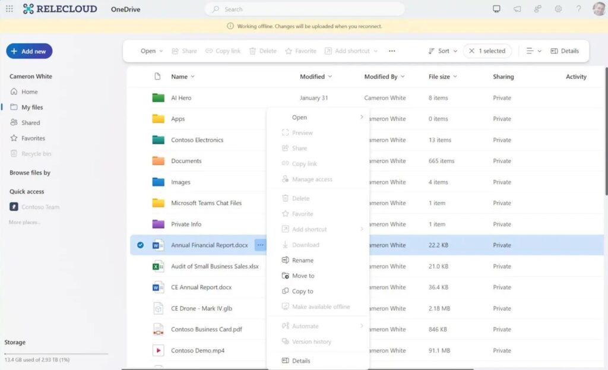Open the Apps folder

(178, 119)
